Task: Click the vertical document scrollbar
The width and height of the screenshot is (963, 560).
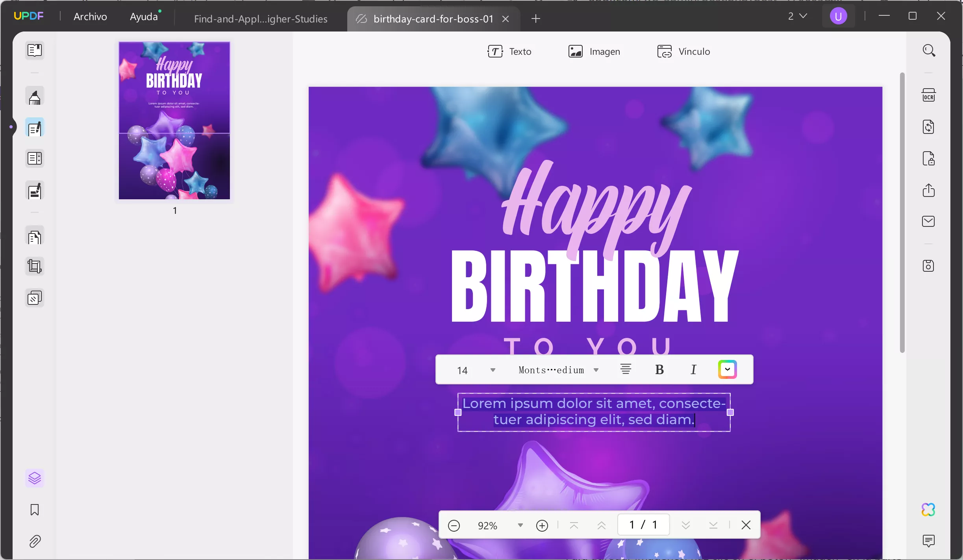Action: pos(902,213)
